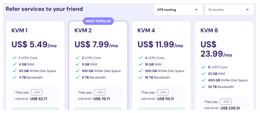Click the KVM 8 plan heading

209,31
